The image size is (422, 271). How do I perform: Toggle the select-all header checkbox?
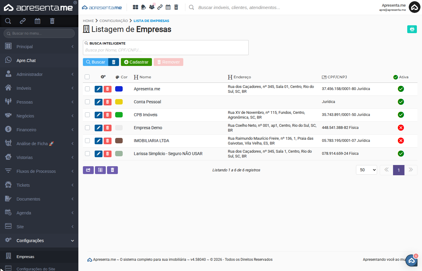point(87,77)
